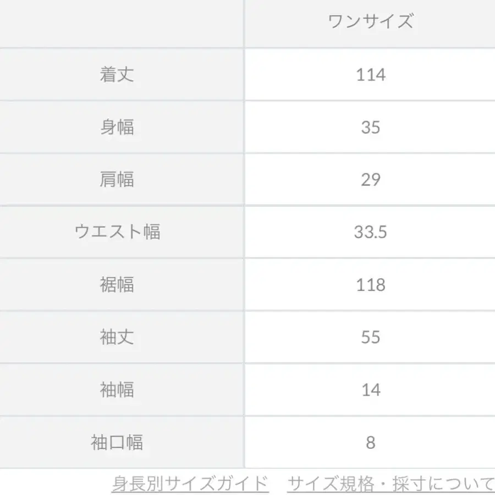
Task: Click the 着丈 value 114
Action: coord(370,74)
